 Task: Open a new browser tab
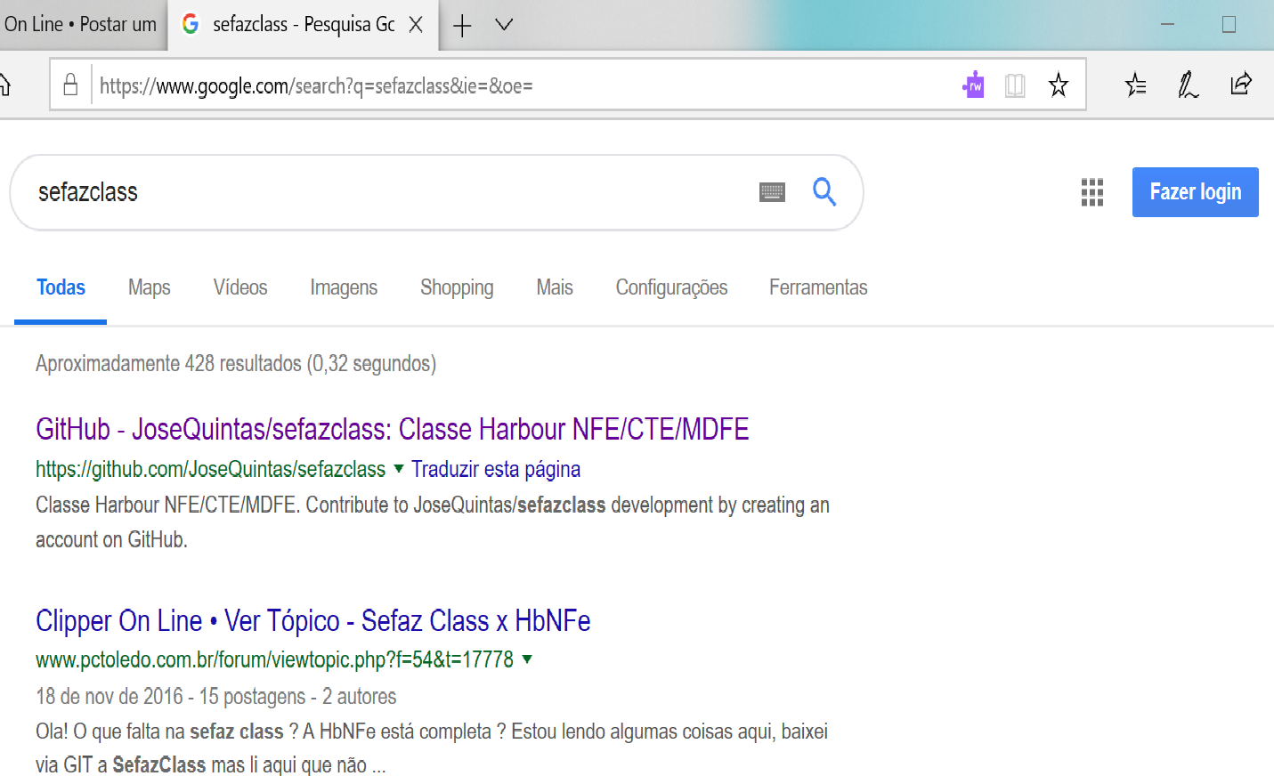click(x=462, y=26)
